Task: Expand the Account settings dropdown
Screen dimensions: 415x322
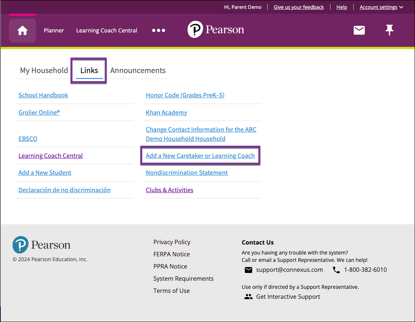Action: pyautogui.click(x=381, y=7)
